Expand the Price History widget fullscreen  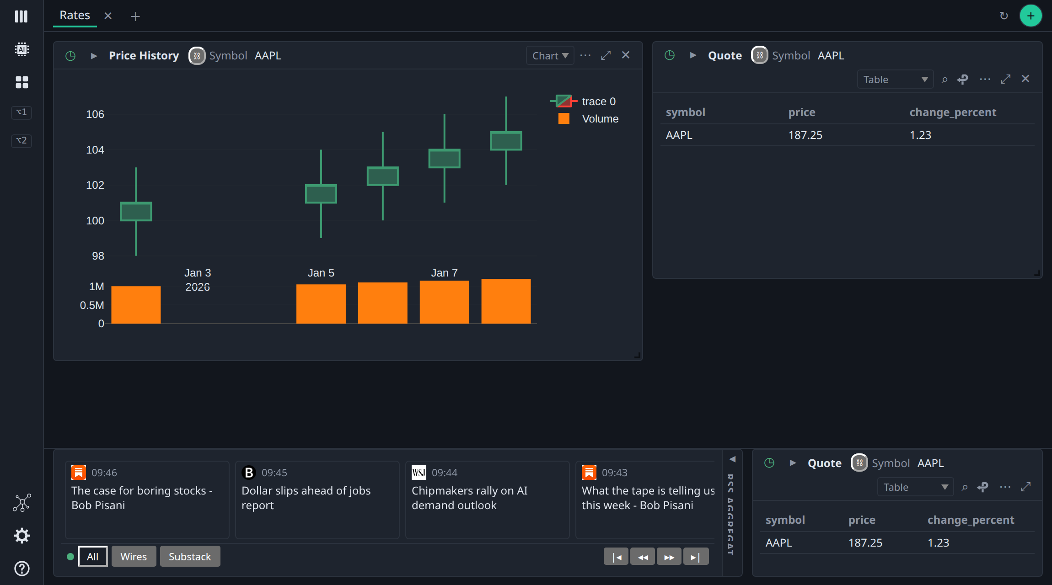click(606, 55)
